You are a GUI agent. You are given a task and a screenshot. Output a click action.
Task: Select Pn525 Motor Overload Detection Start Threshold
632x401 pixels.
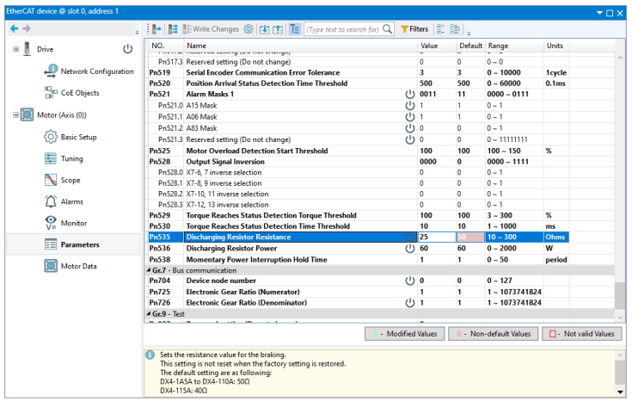(x=359, y=151)
